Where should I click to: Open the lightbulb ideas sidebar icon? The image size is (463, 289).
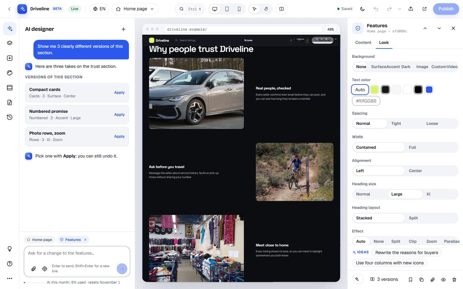point(10,249)
